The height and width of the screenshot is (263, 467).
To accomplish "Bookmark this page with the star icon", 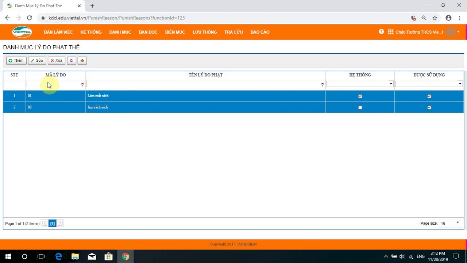I will click(x=435, y=18).
